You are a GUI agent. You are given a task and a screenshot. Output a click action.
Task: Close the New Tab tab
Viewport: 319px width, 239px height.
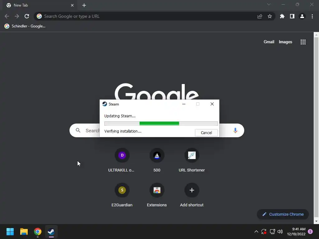pyautogui.click(x=72, y=5)
